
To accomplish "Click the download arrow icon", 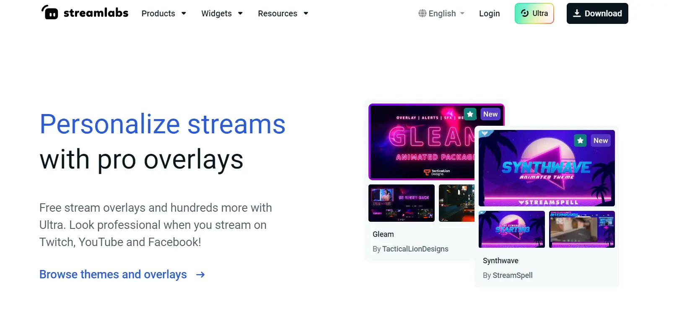I will [577, 13].
